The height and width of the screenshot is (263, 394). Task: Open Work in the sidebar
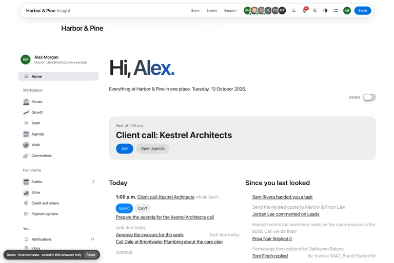click(x=58, y=145)
